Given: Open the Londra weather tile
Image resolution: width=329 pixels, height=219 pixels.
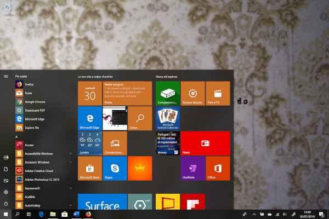Looking at the screenshot, I should tap(90, 143).
